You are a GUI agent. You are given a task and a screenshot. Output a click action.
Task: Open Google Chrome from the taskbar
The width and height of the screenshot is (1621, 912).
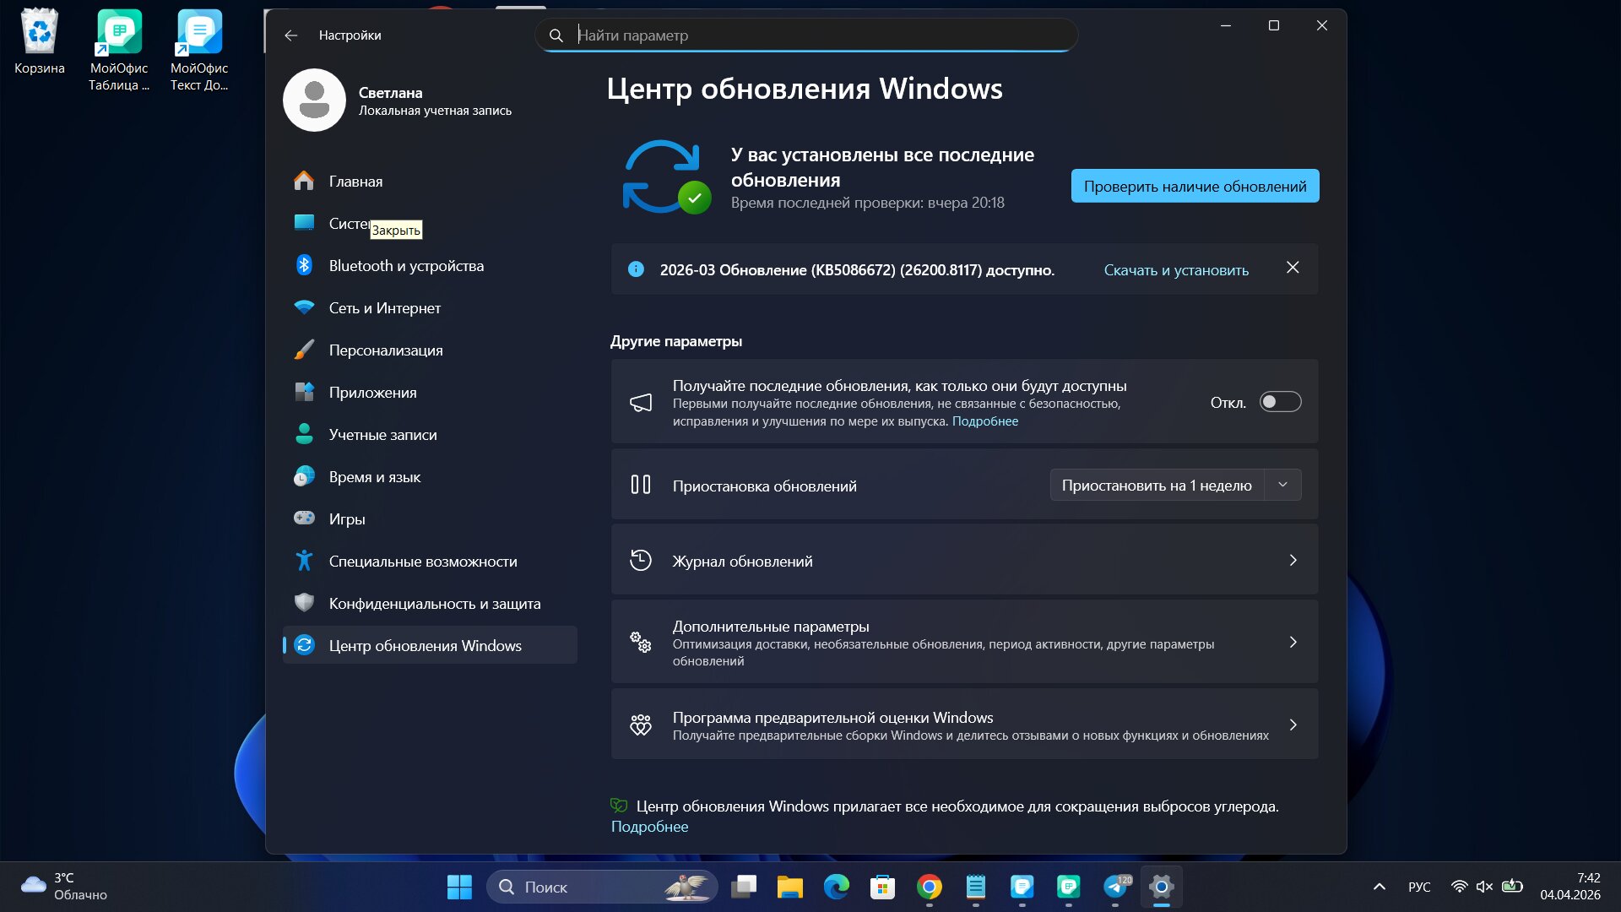click(929, 887)
